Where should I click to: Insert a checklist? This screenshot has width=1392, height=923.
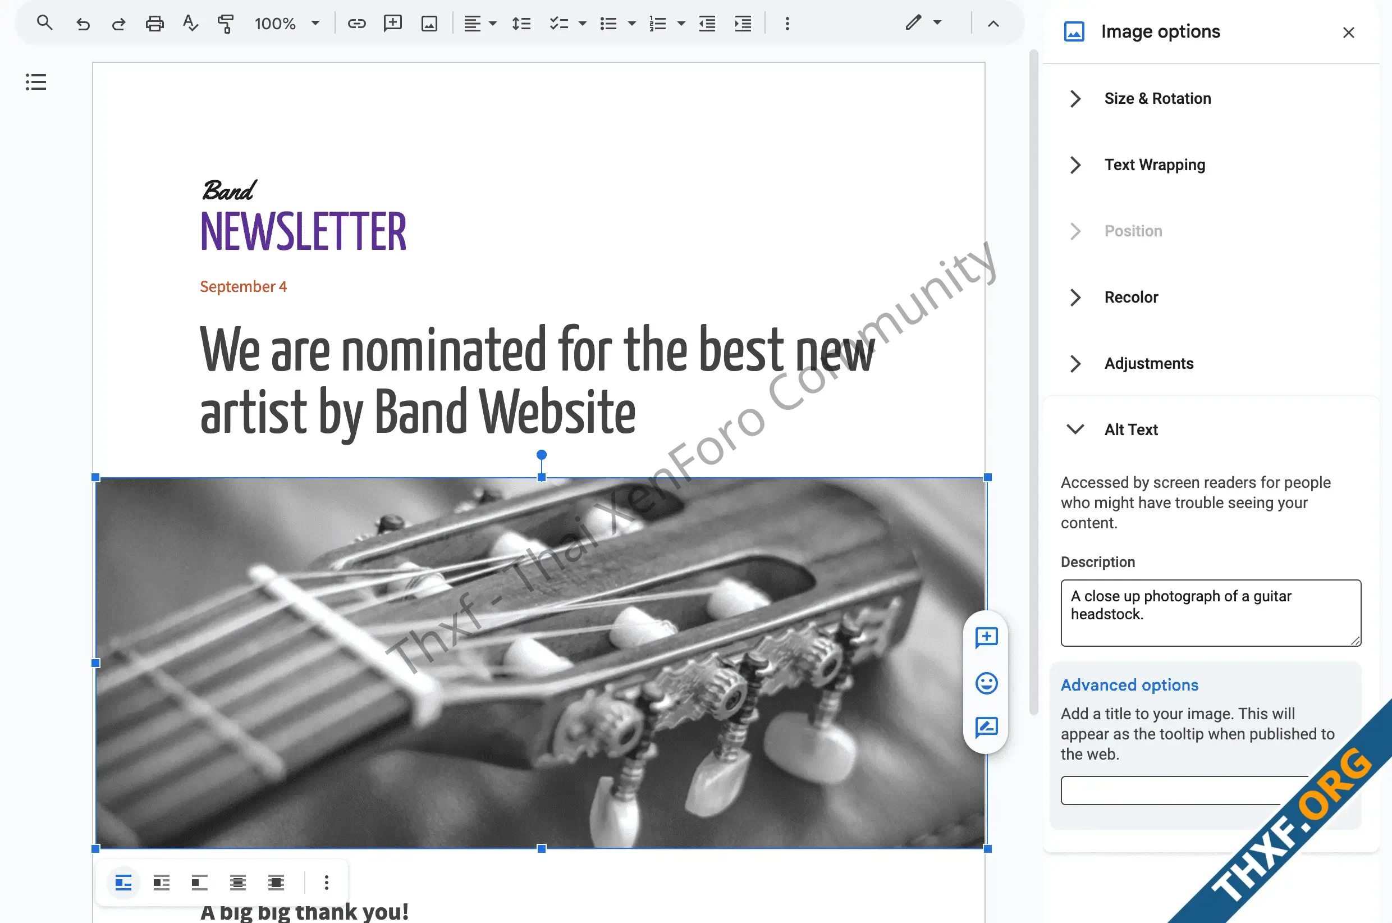tap(558, 24)
